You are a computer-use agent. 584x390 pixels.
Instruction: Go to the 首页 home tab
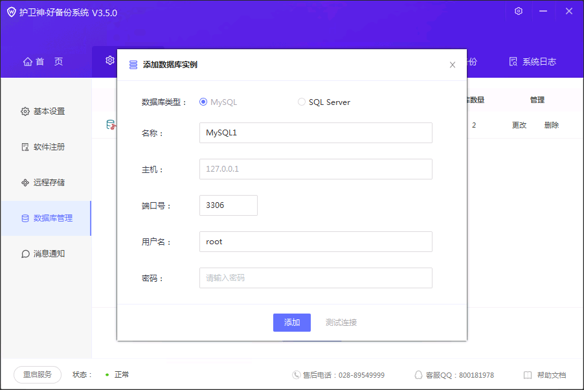43,62
